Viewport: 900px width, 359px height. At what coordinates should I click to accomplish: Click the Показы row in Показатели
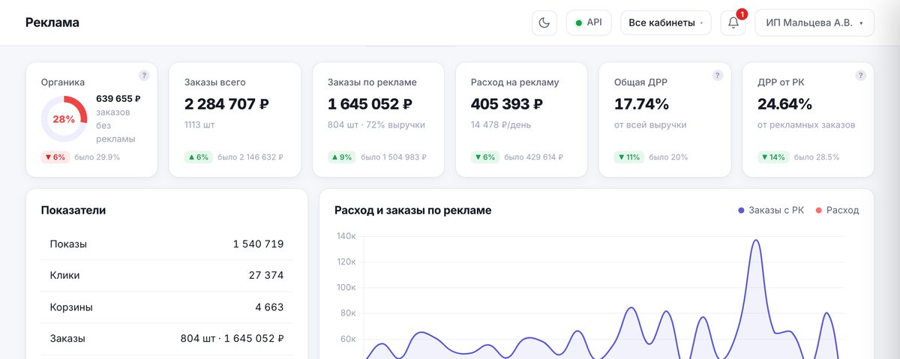(x=166, y=244)
